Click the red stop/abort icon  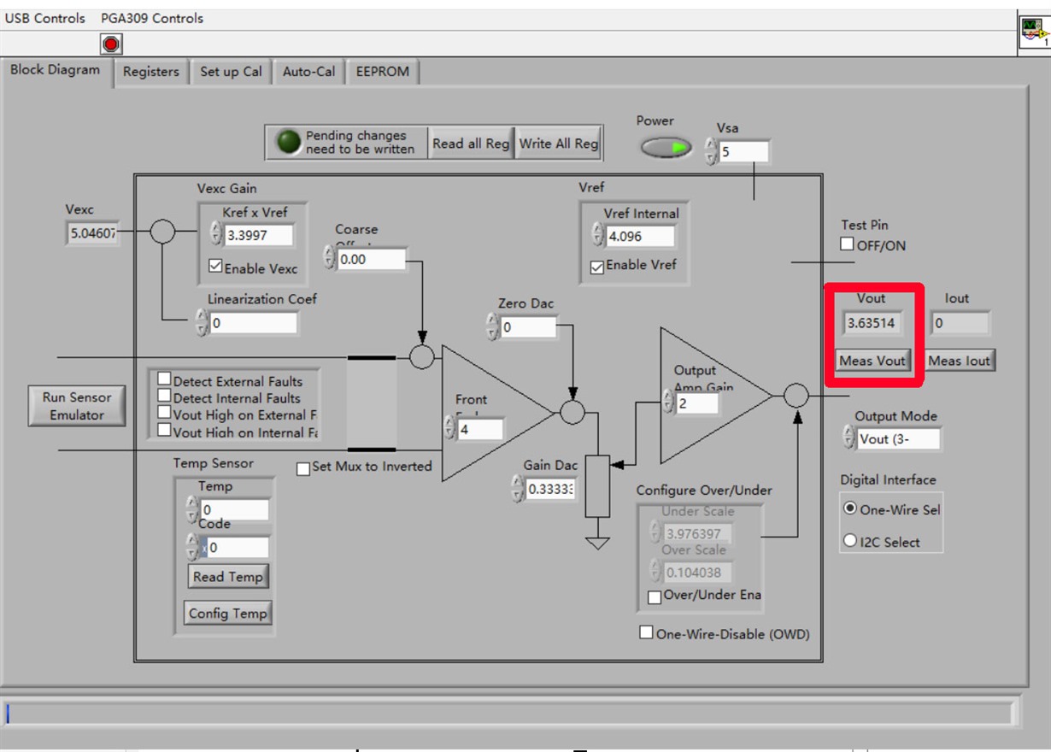point(111,44)
